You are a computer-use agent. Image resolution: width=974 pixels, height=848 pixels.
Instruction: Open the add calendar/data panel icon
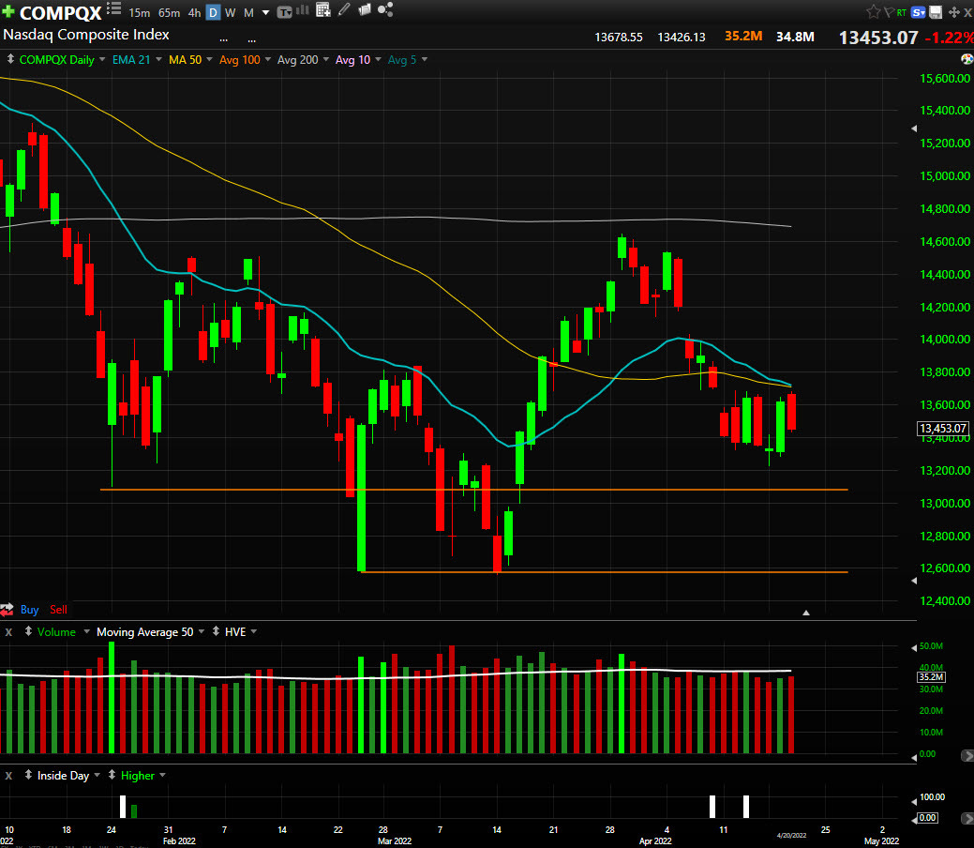tap(323, 9)
